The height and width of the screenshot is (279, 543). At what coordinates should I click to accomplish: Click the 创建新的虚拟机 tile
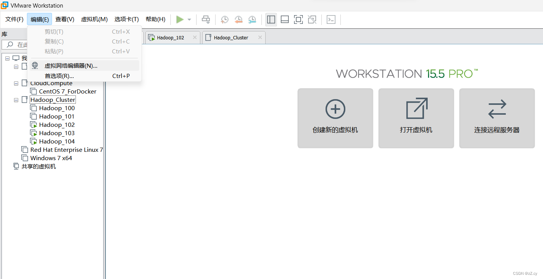click(335, 118)
